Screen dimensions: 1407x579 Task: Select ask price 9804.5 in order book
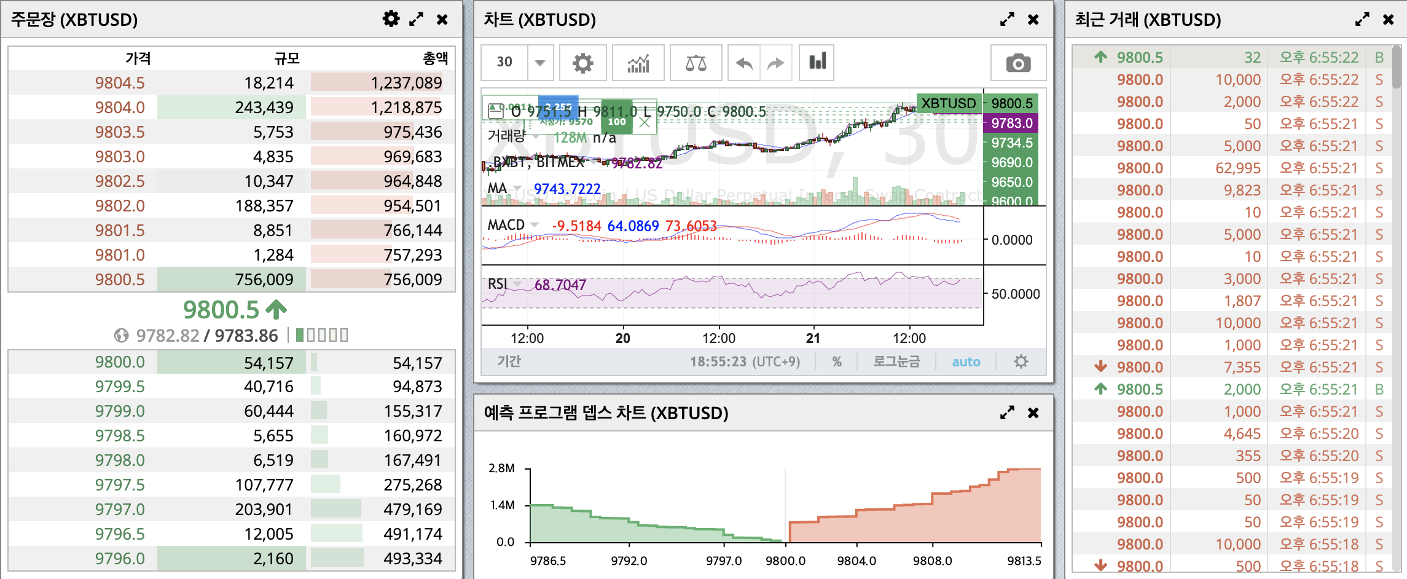[x=120, y=83]
